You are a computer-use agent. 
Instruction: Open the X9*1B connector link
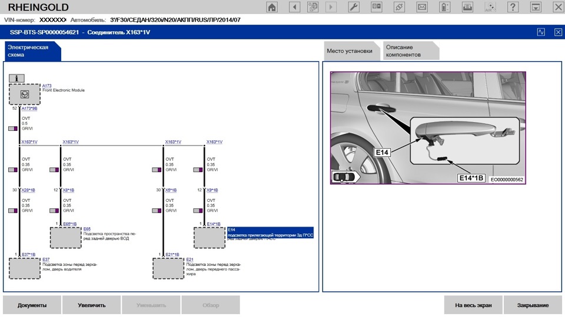pyautogui.click(x=212, y=190)
